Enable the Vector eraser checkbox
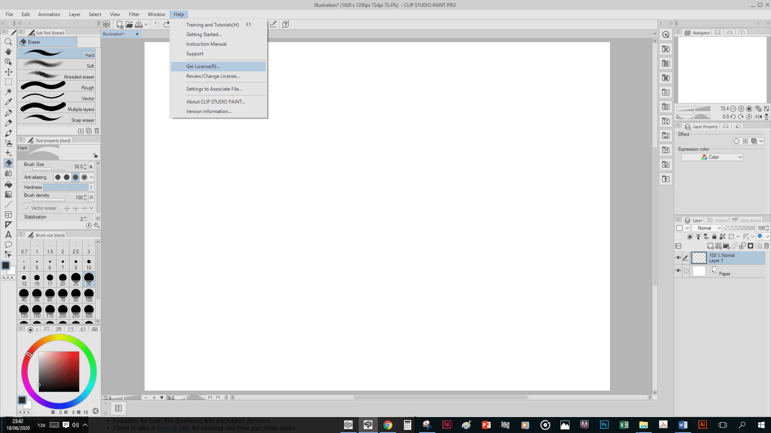Image resolution: width=771 pixels, height=433 pixels. point(27,208)
